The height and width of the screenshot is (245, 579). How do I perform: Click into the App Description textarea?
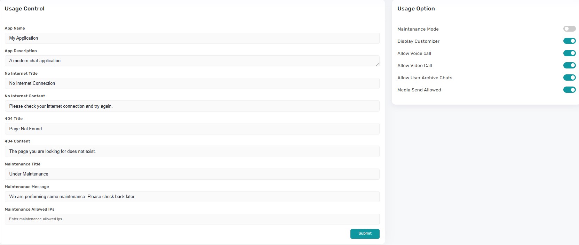pyautogui.click(x=192, y=61)
